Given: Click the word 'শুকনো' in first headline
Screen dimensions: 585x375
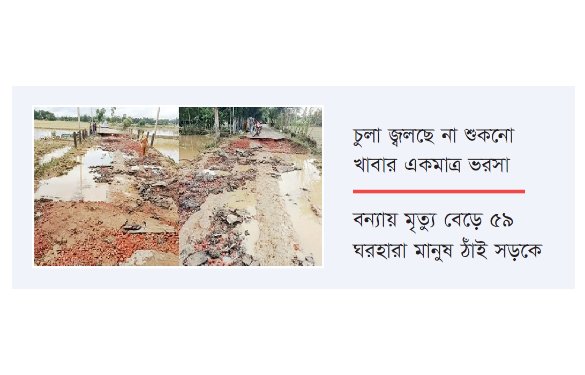Looking at the screenshot, I should [489, 136].
